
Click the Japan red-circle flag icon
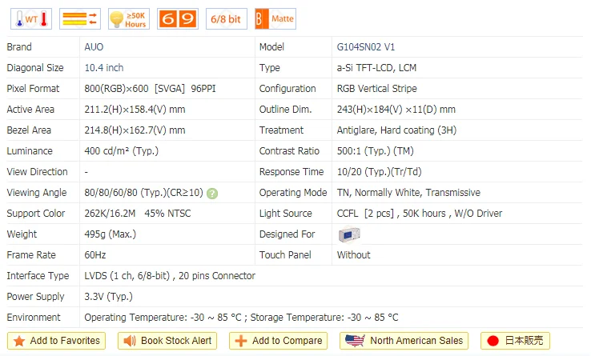point(492,341)
